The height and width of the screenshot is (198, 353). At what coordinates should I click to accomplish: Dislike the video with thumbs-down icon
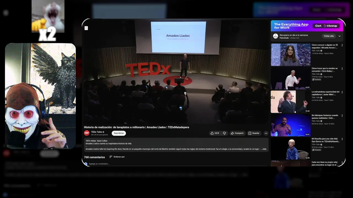224,133
